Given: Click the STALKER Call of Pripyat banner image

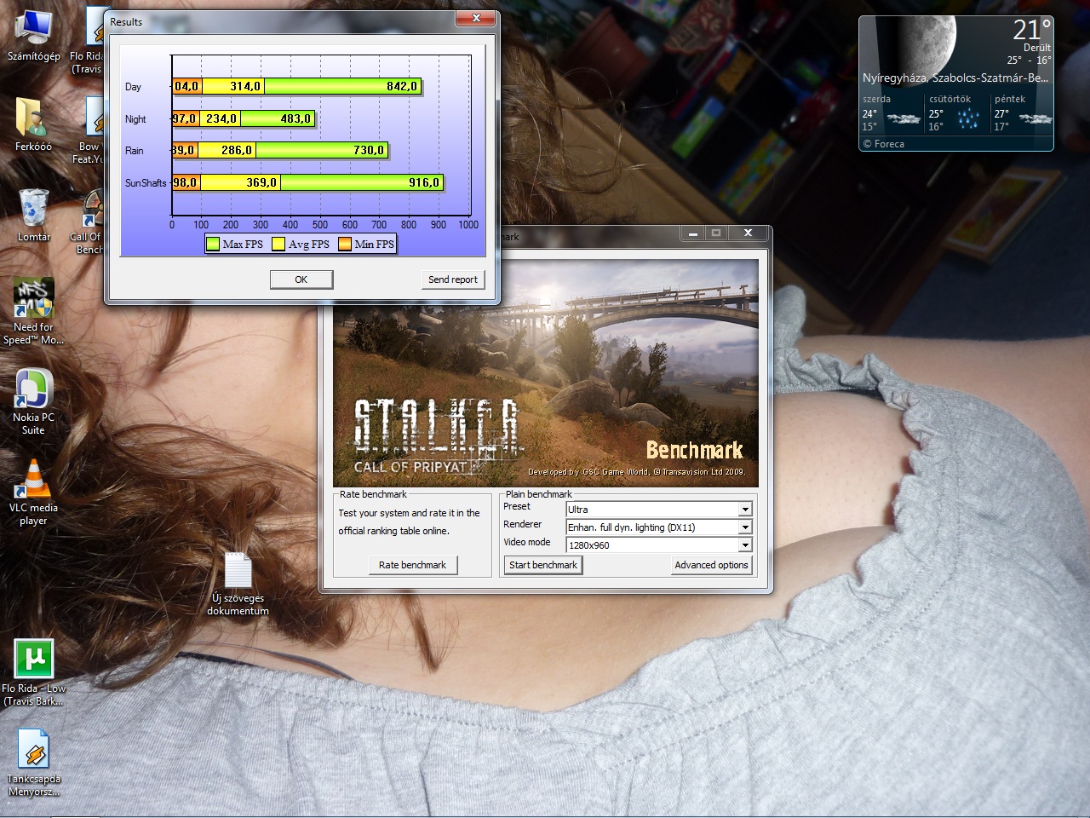Looking at the screenshot, I should (x=546, y=373).
